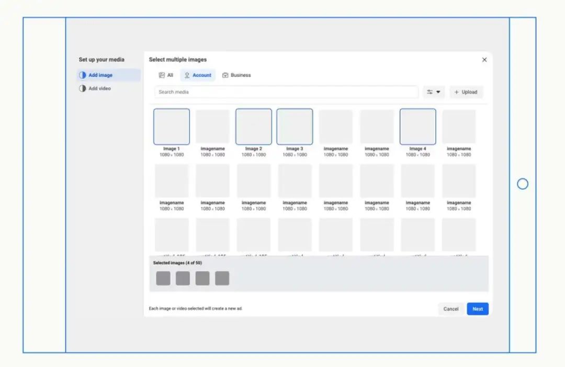Click the Business briefcase icon

point(225,75)
